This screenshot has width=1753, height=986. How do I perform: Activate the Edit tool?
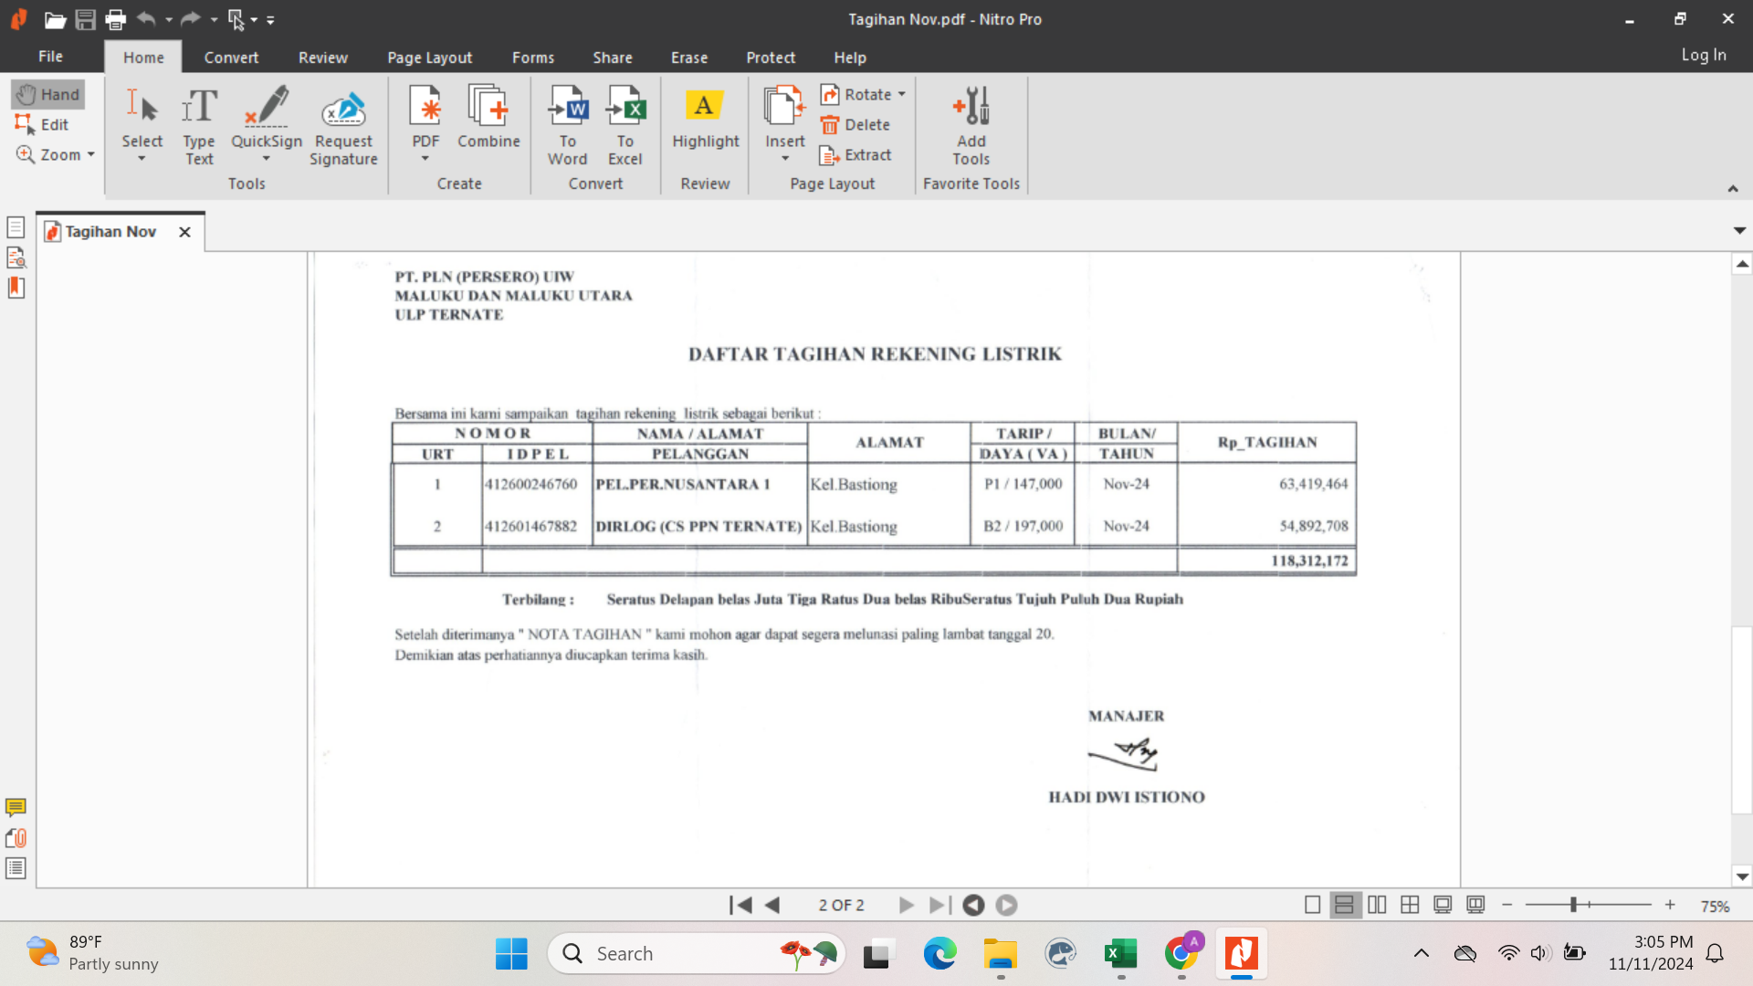tap(42, 124)
